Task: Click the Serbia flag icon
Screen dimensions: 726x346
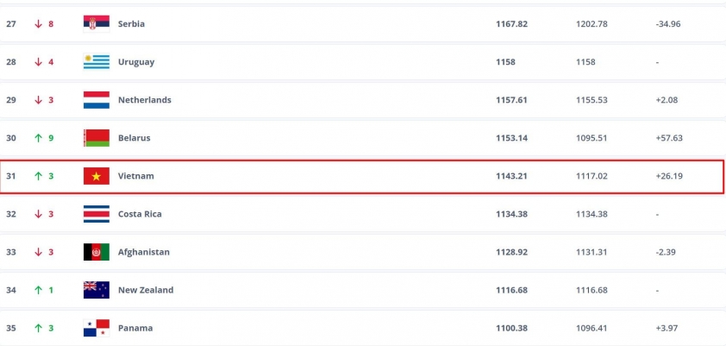Action: coord(97,24)
